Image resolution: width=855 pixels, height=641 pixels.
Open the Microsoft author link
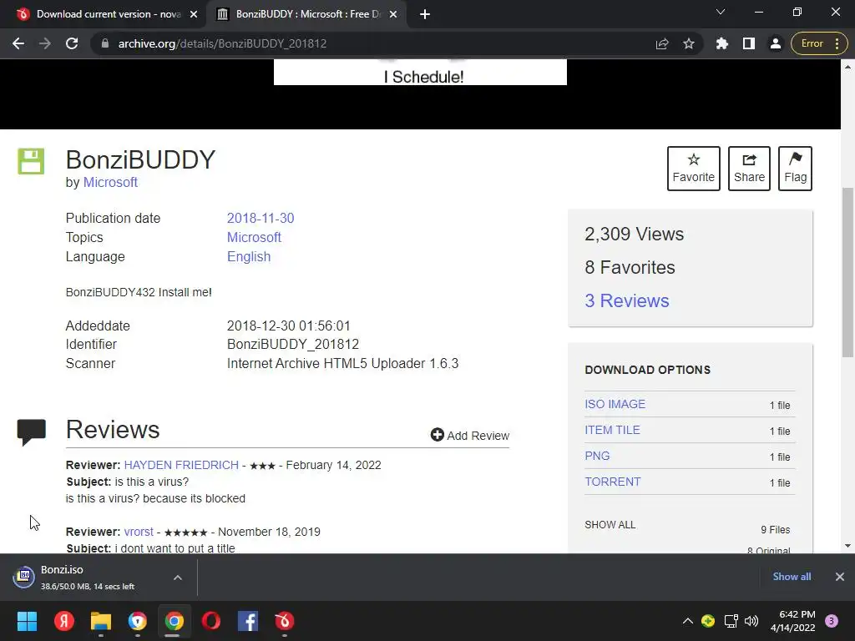pyautogui.click(x=110, y=183)
